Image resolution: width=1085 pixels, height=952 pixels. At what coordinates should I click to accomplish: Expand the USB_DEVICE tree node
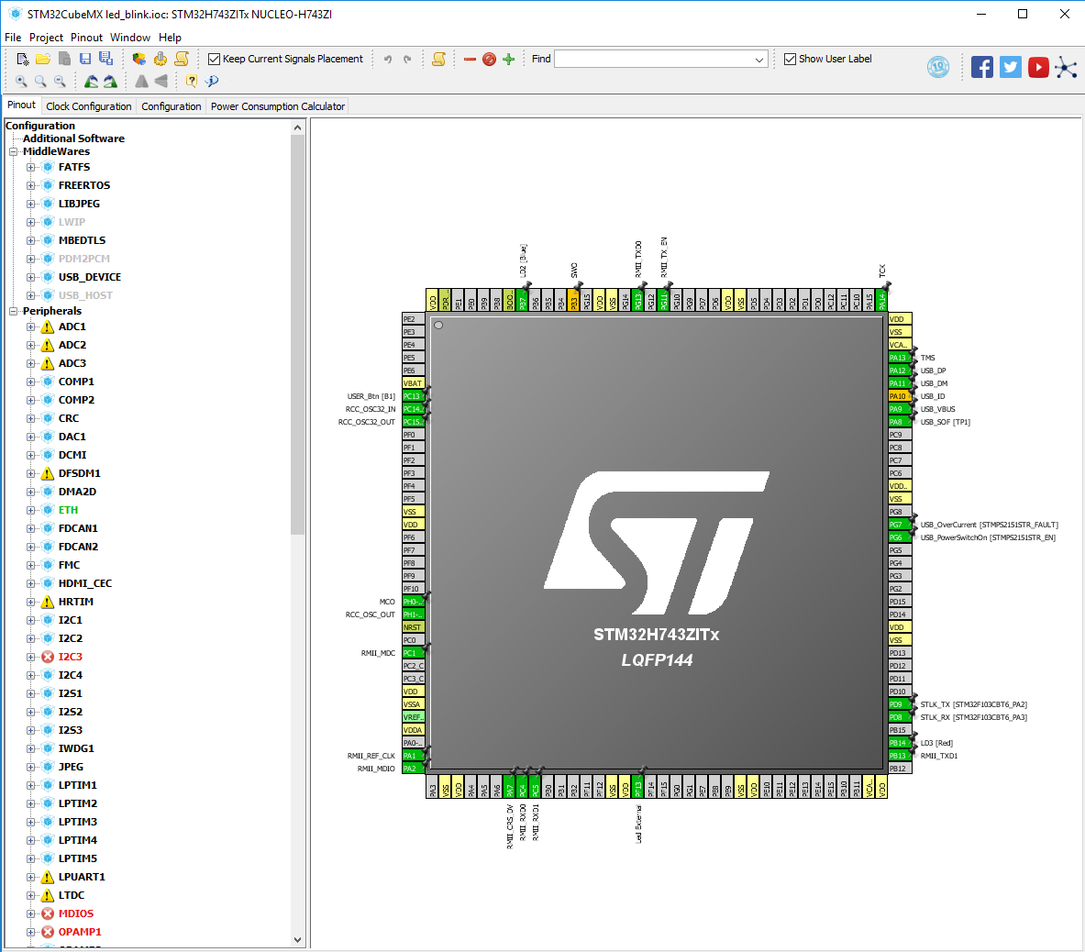click(x=30, y=277)
